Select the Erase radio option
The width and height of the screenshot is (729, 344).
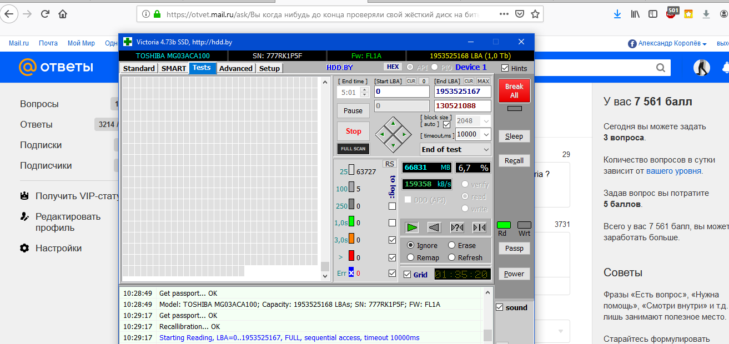[x=452, y=245]
